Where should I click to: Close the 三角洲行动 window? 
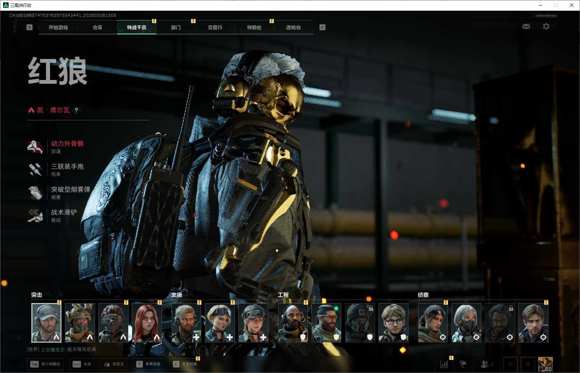[571, 5]
